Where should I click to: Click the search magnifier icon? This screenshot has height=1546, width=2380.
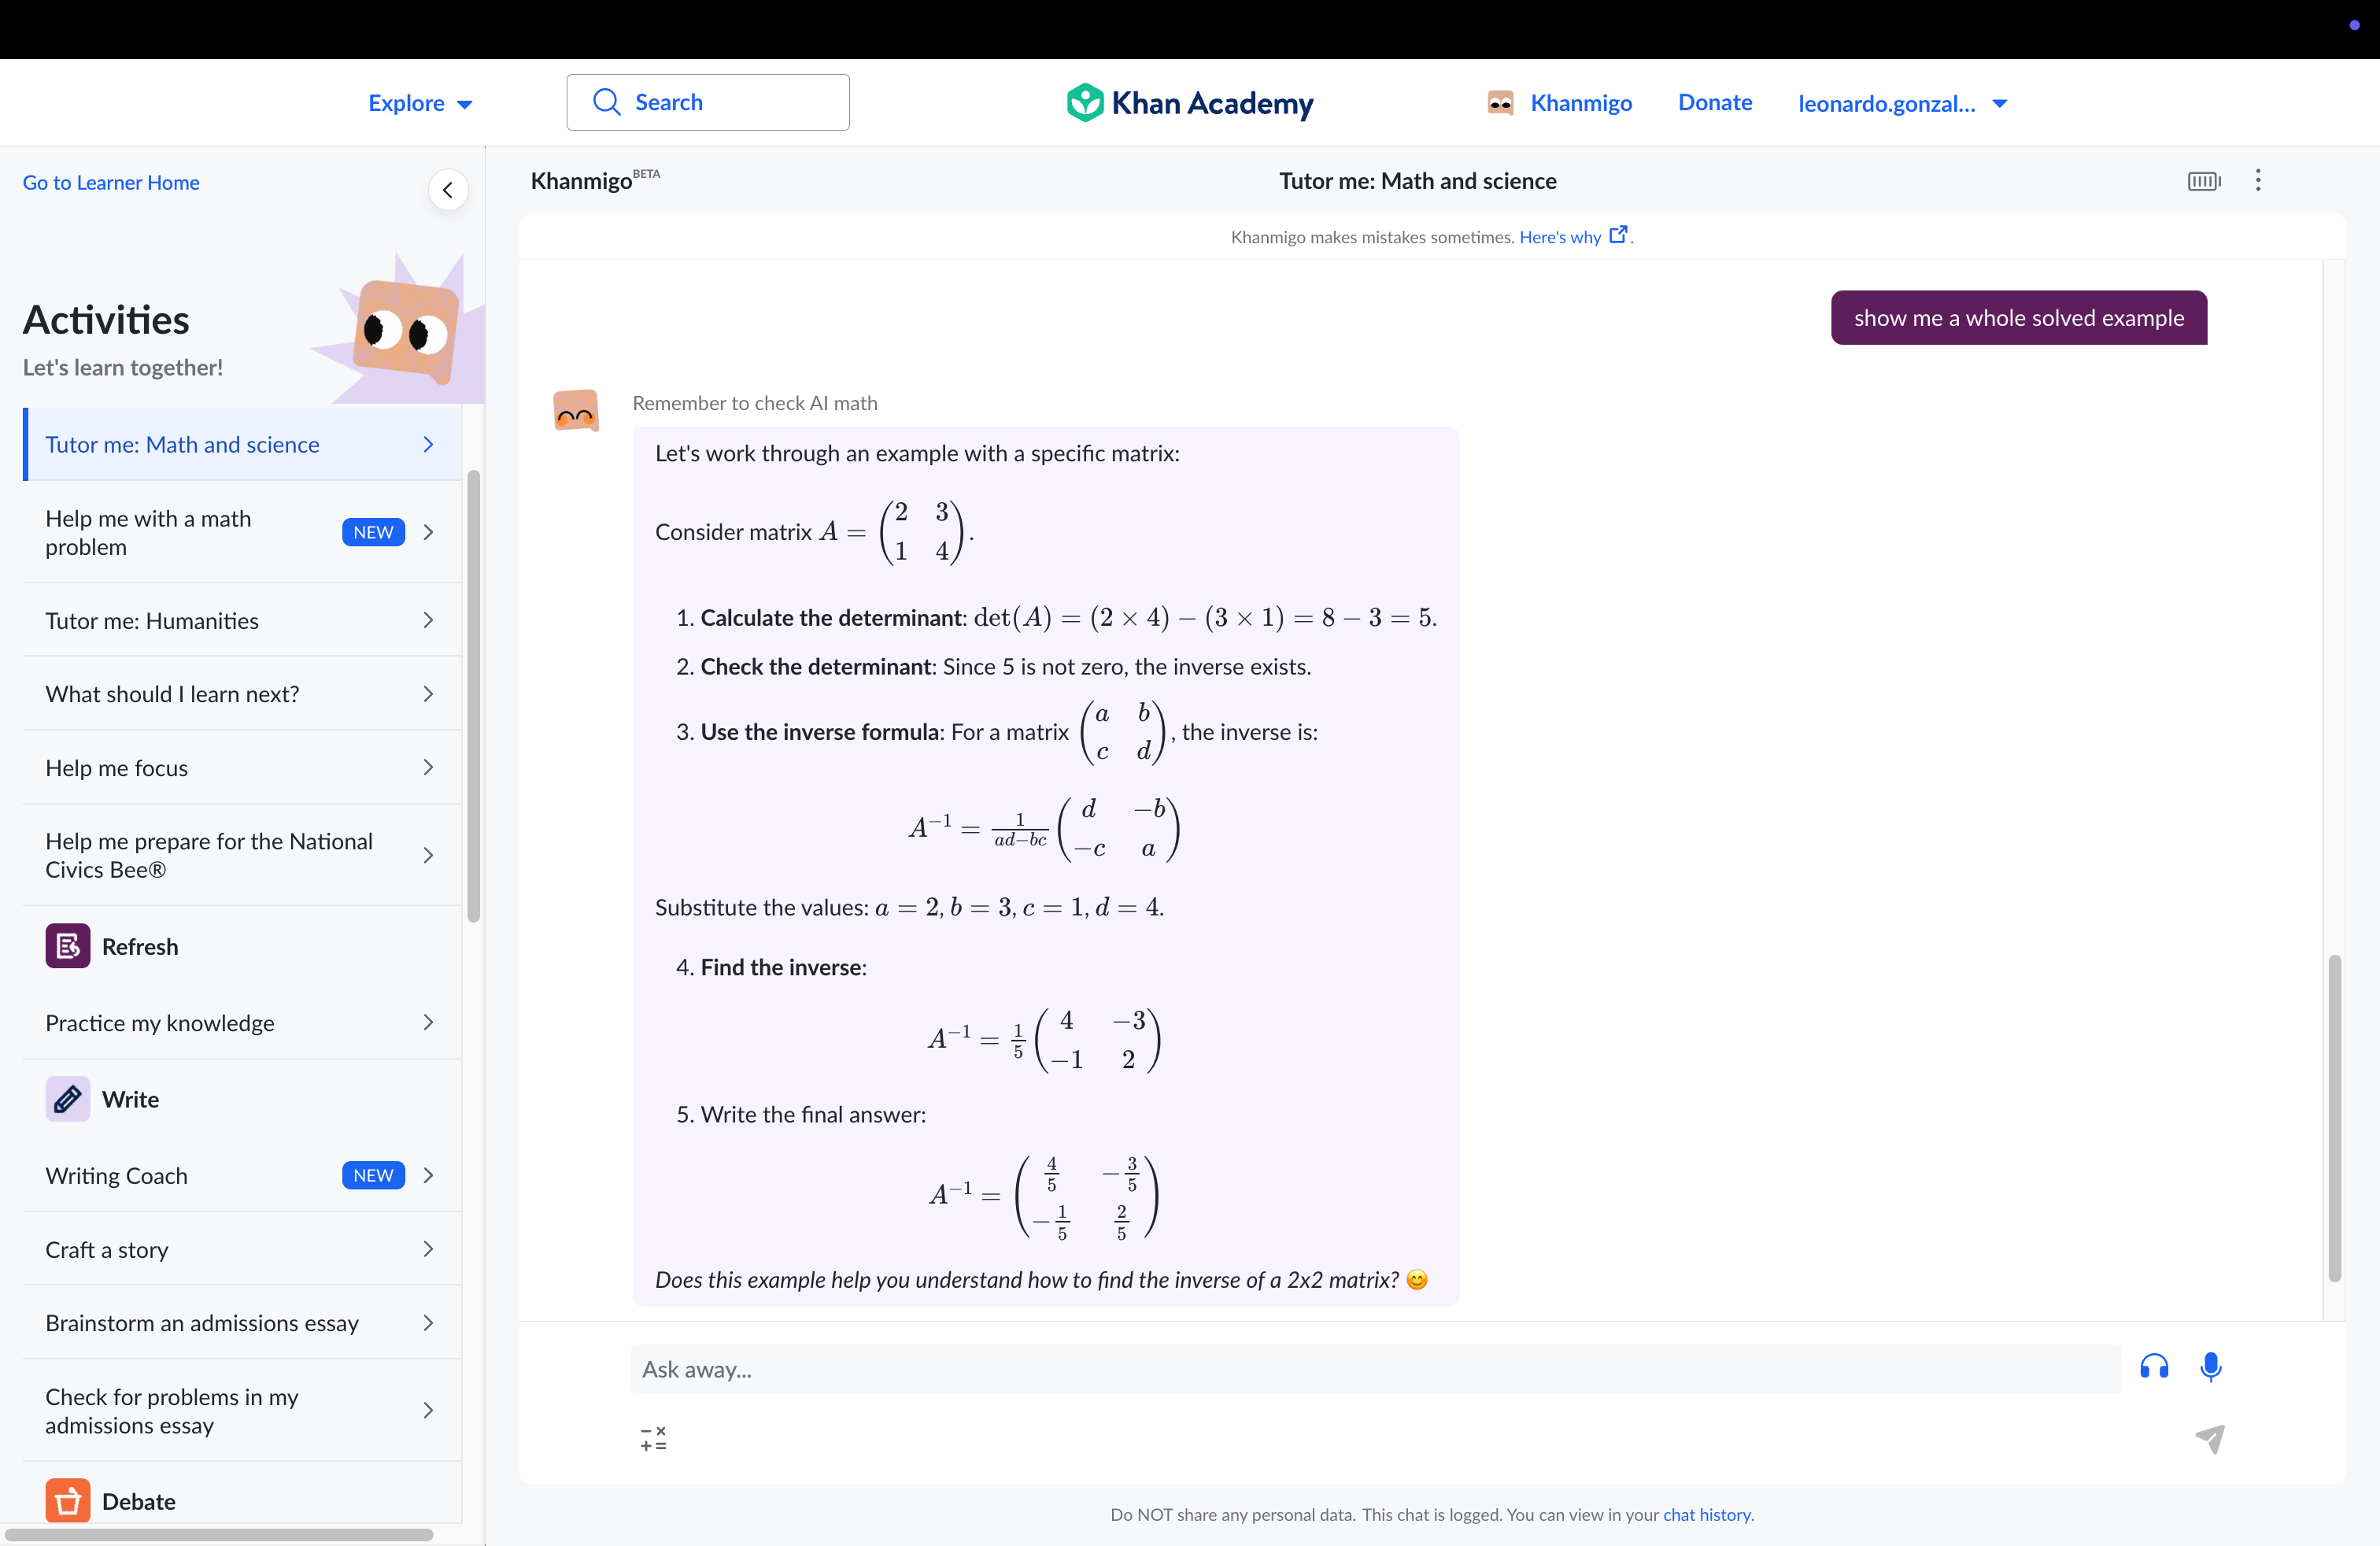click(606, 102)
